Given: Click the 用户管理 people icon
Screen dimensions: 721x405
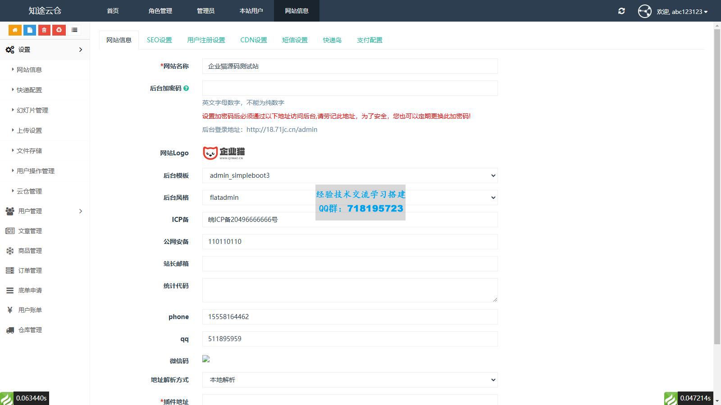Looking at the screenshot, I should click(10, 211).
